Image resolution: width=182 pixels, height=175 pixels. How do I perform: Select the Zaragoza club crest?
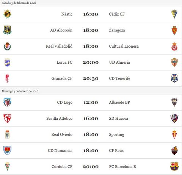[x=174, y=30]
